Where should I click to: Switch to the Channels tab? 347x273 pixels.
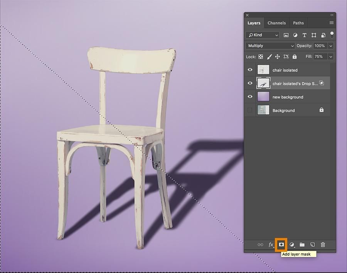[276, 23]
